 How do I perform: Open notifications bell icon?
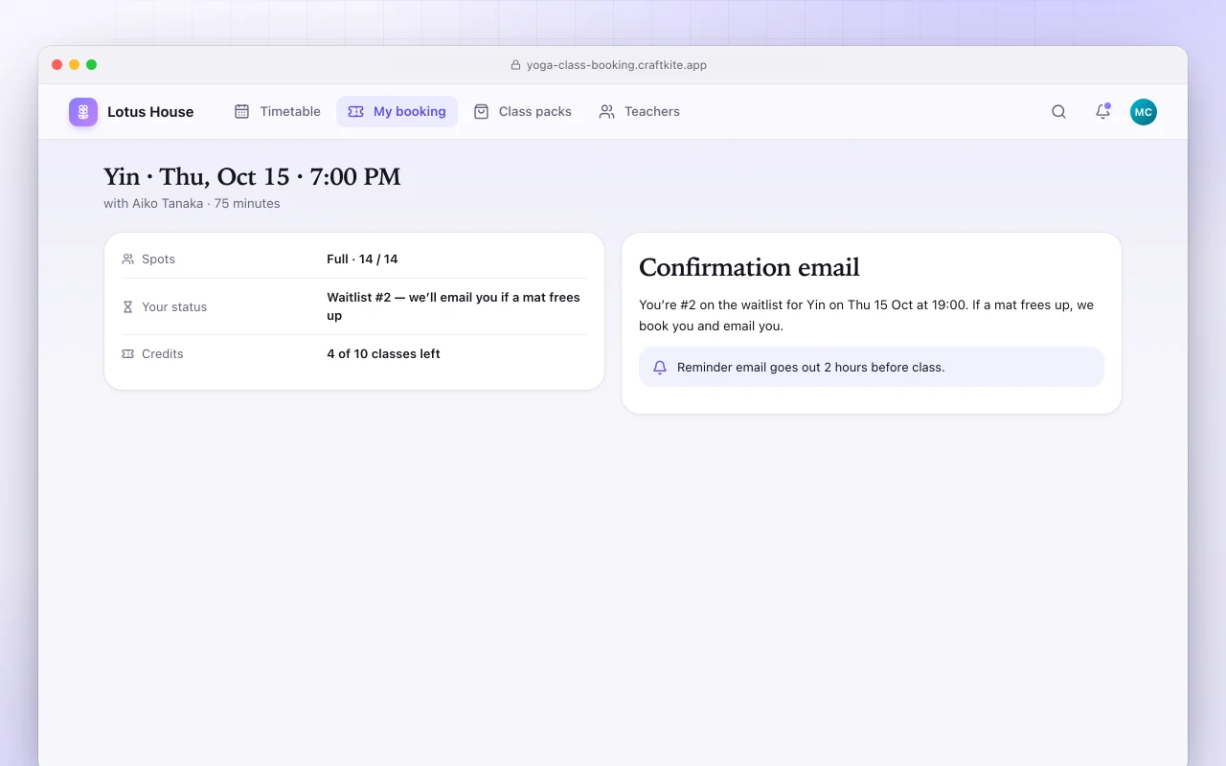[1102, 112]
